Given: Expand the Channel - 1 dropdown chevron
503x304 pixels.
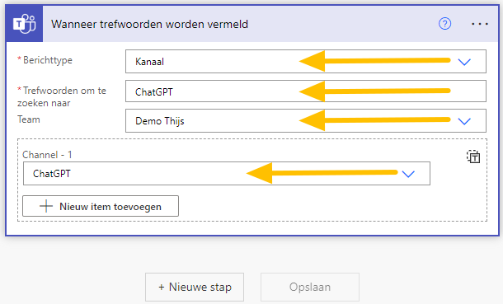Looking at the screenshot, I should pyautogui.click(x=408, y=174).
